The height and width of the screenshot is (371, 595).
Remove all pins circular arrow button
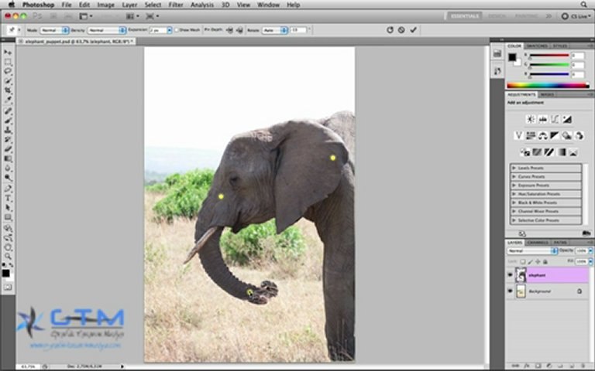390,30
